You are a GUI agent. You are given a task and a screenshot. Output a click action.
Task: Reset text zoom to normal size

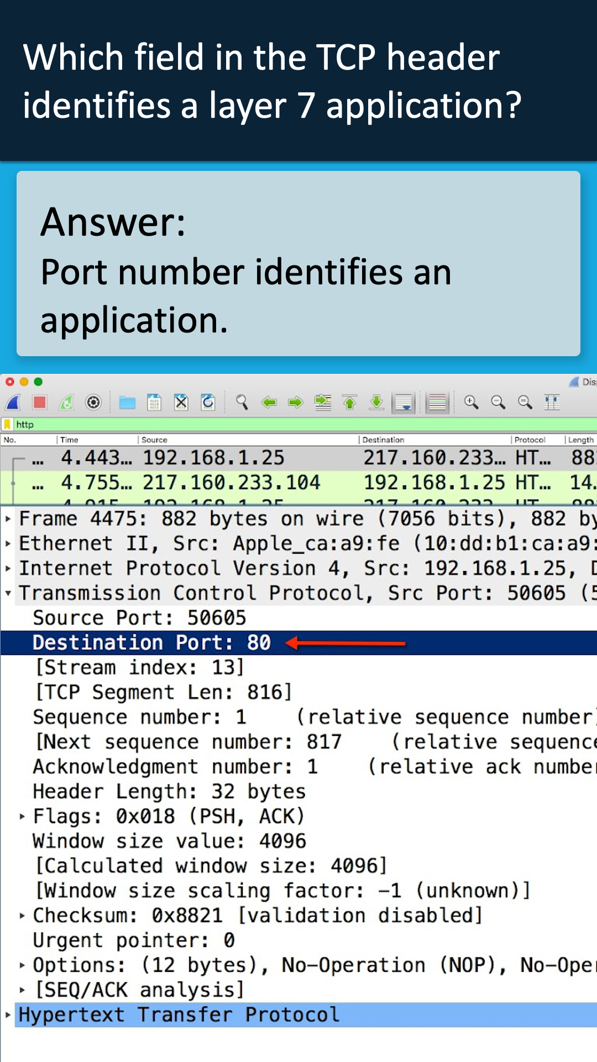(525, 402)
